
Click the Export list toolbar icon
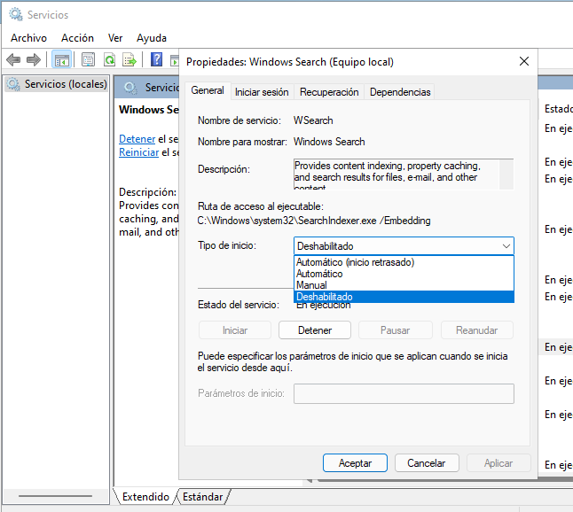pyautogui.click(x=130, y=59)
